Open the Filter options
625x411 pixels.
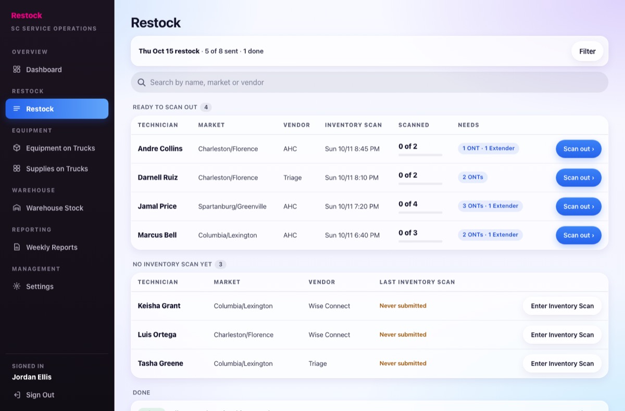pyautogui.click(x=587, y=51)
